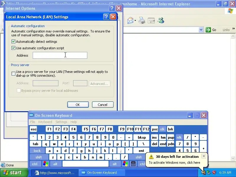Toggle the slk scroll lock key
This screenshot has height=177, width=236.
click(163, 129)
